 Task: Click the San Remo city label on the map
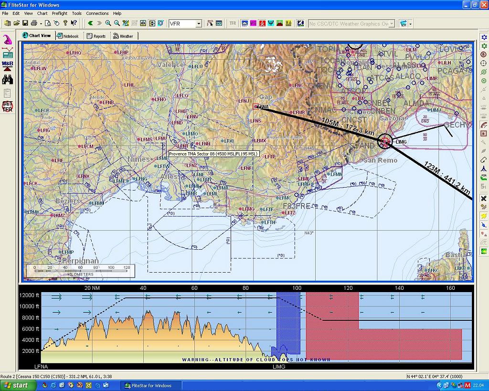pyautogui.click(x=381, y=160)
